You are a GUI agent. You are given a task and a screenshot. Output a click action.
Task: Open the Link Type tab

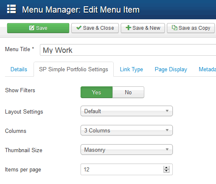[131, 69]
